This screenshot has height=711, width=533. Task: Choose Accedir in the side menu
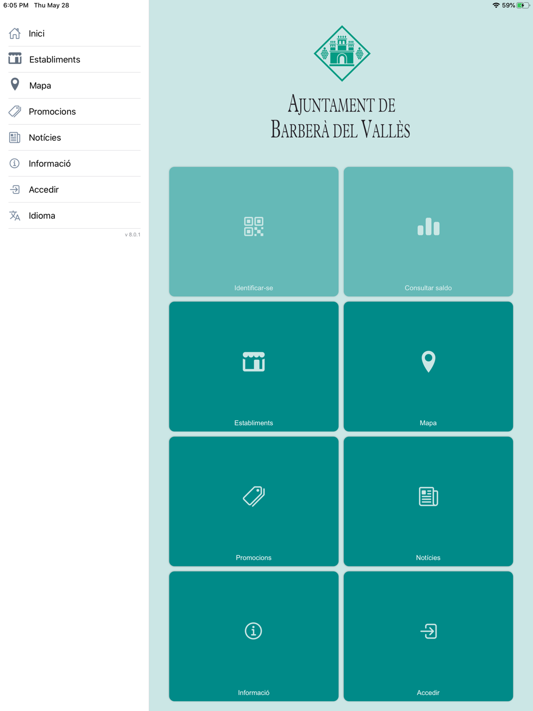point(75,190)
